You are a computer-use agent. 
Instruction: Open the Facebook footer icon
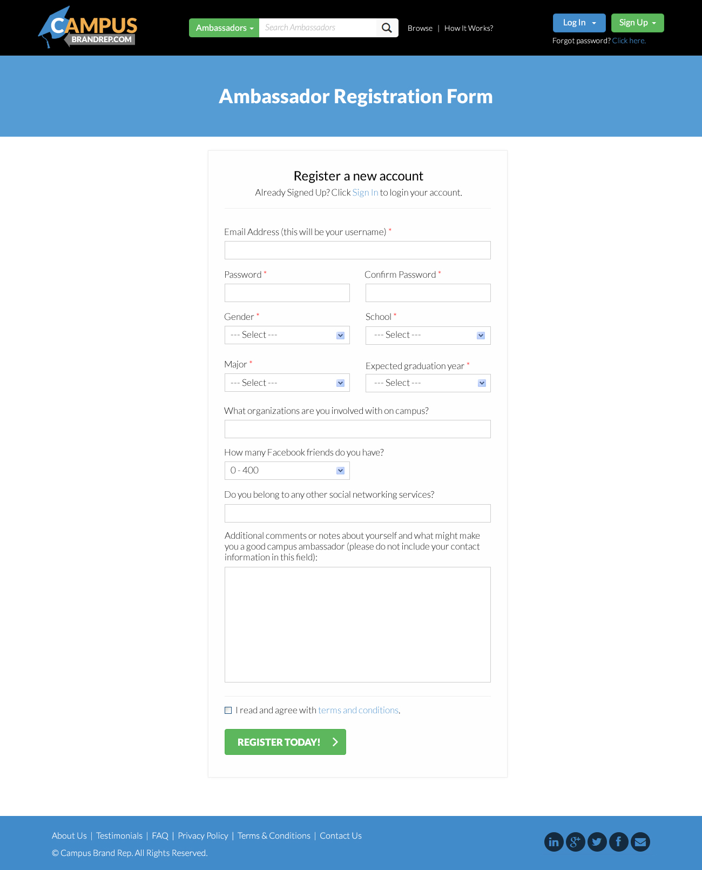point(619,842)
